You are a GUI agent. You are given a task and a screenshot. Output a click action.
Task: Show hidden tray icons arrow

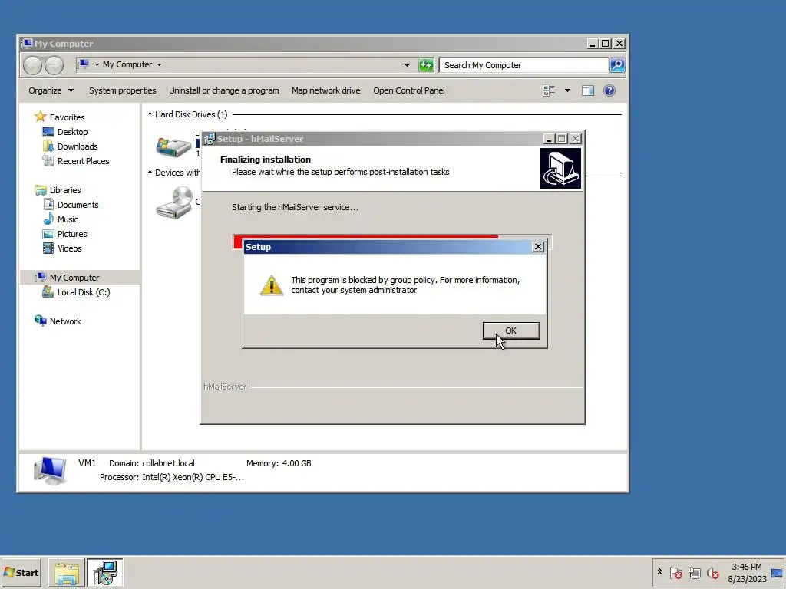[659, 572]
